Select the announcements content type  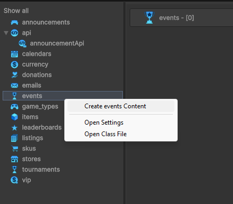click(46, 23)
